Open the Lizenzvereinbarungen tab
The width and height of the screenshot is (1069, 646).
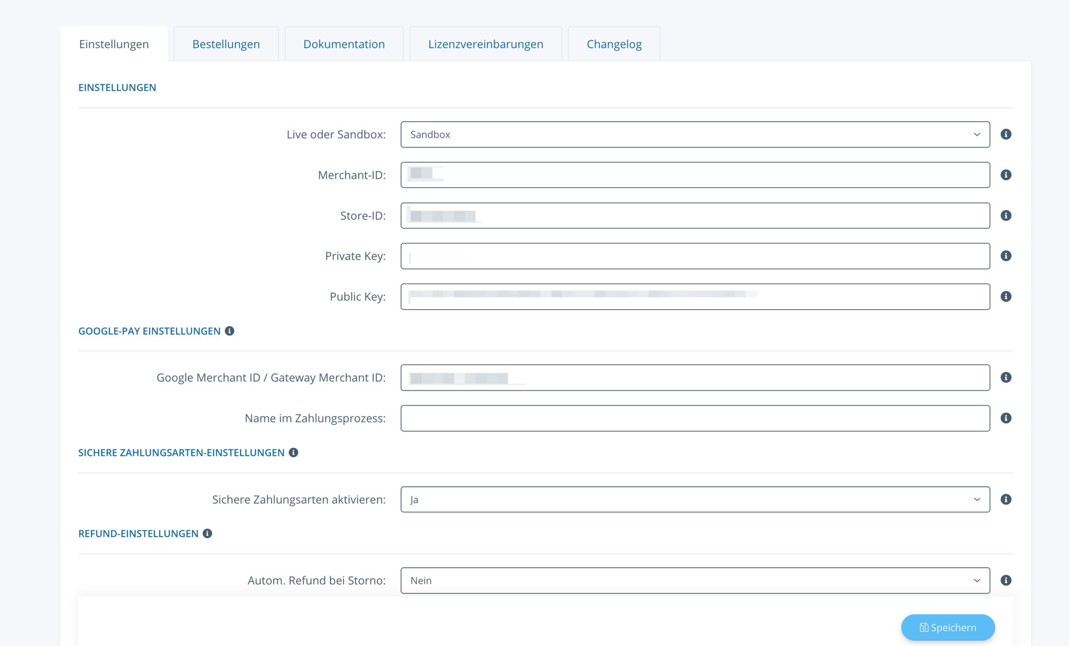(x=485, y=44)
